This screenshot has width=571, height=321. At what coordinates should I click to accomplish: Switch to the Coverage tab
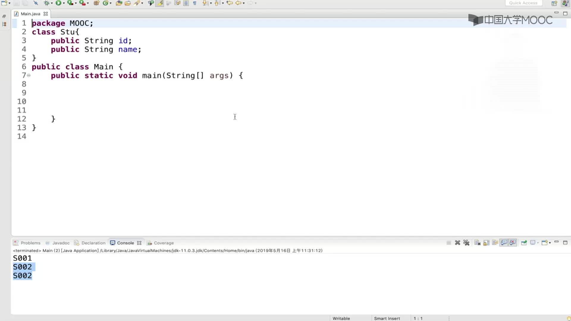click(161, 243)
